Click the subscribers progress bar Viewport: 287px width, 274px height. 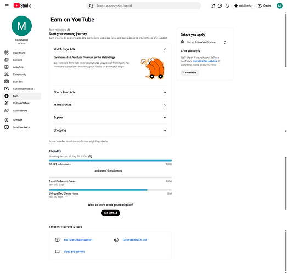[110, 161]
